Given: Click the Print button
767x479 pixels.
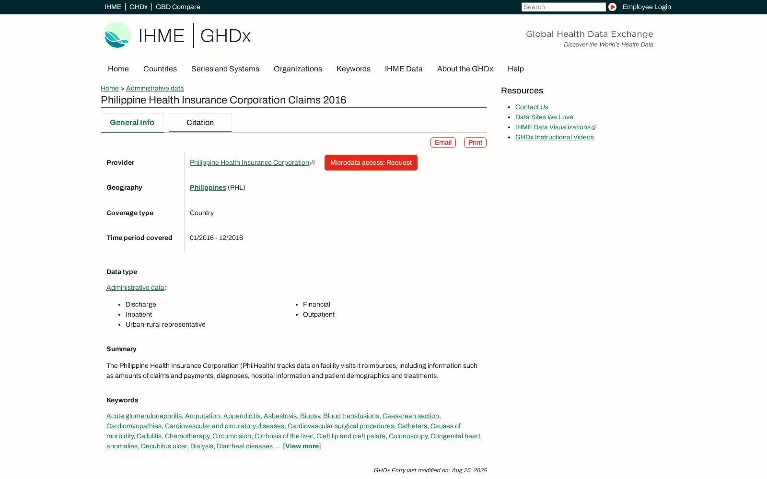Looking at the screenshot, I should (x=475, y=142).
